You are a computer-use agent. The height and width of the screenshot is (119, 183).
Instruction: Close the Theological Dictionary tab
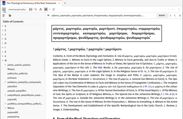click(59, 3)
